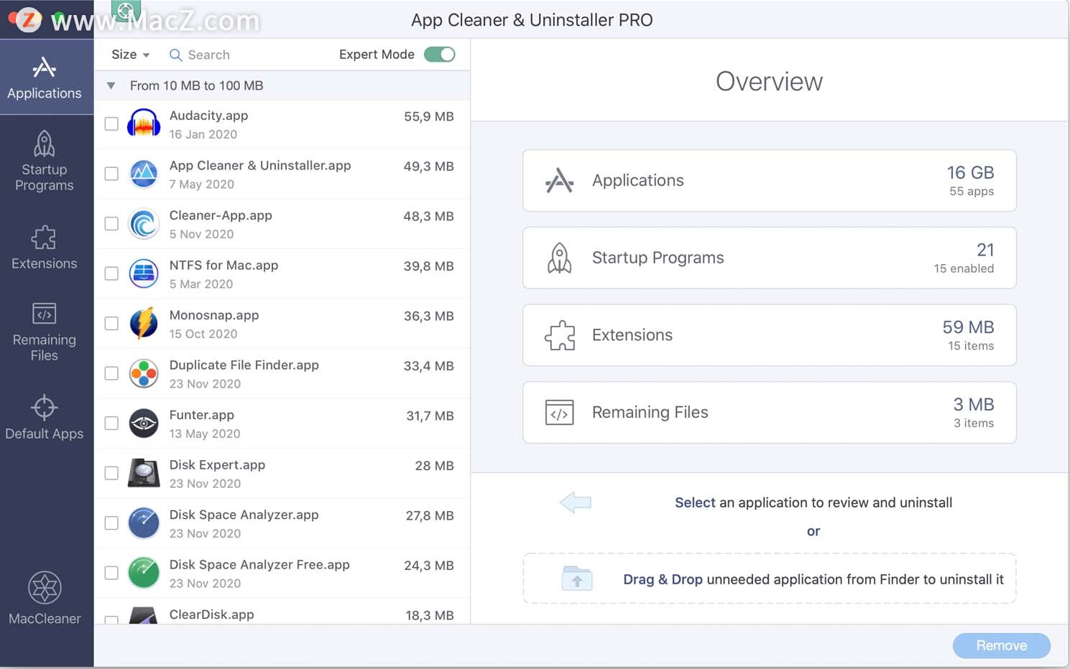
Task: Click the circular icon in title bar
Action: coord(126,11)
